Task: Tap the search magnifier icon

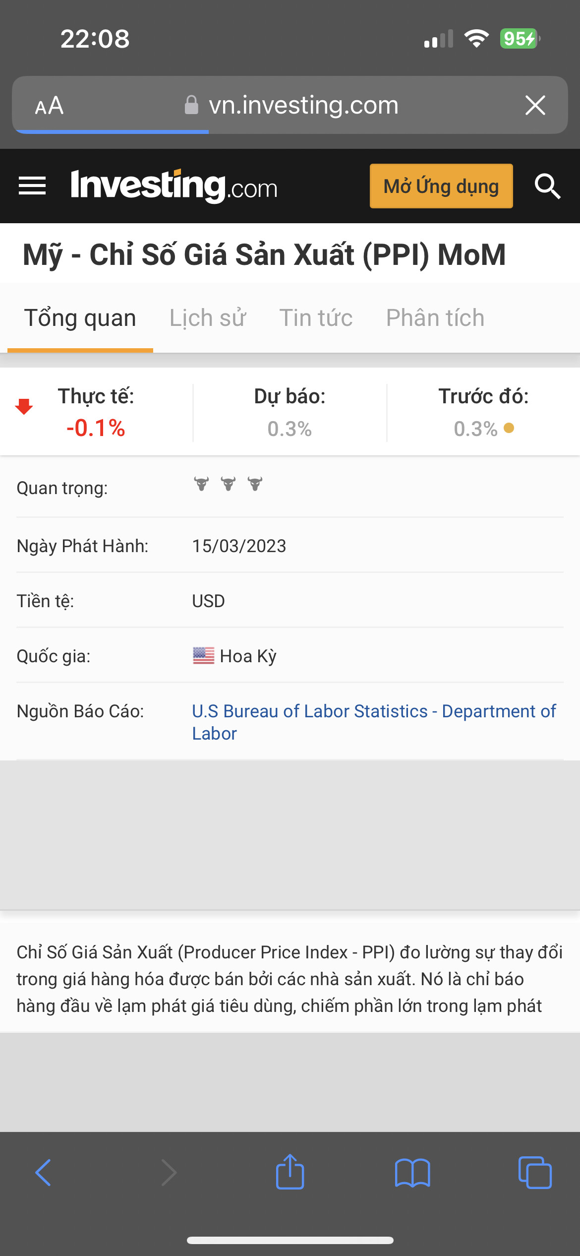Action: click(547, 187)
